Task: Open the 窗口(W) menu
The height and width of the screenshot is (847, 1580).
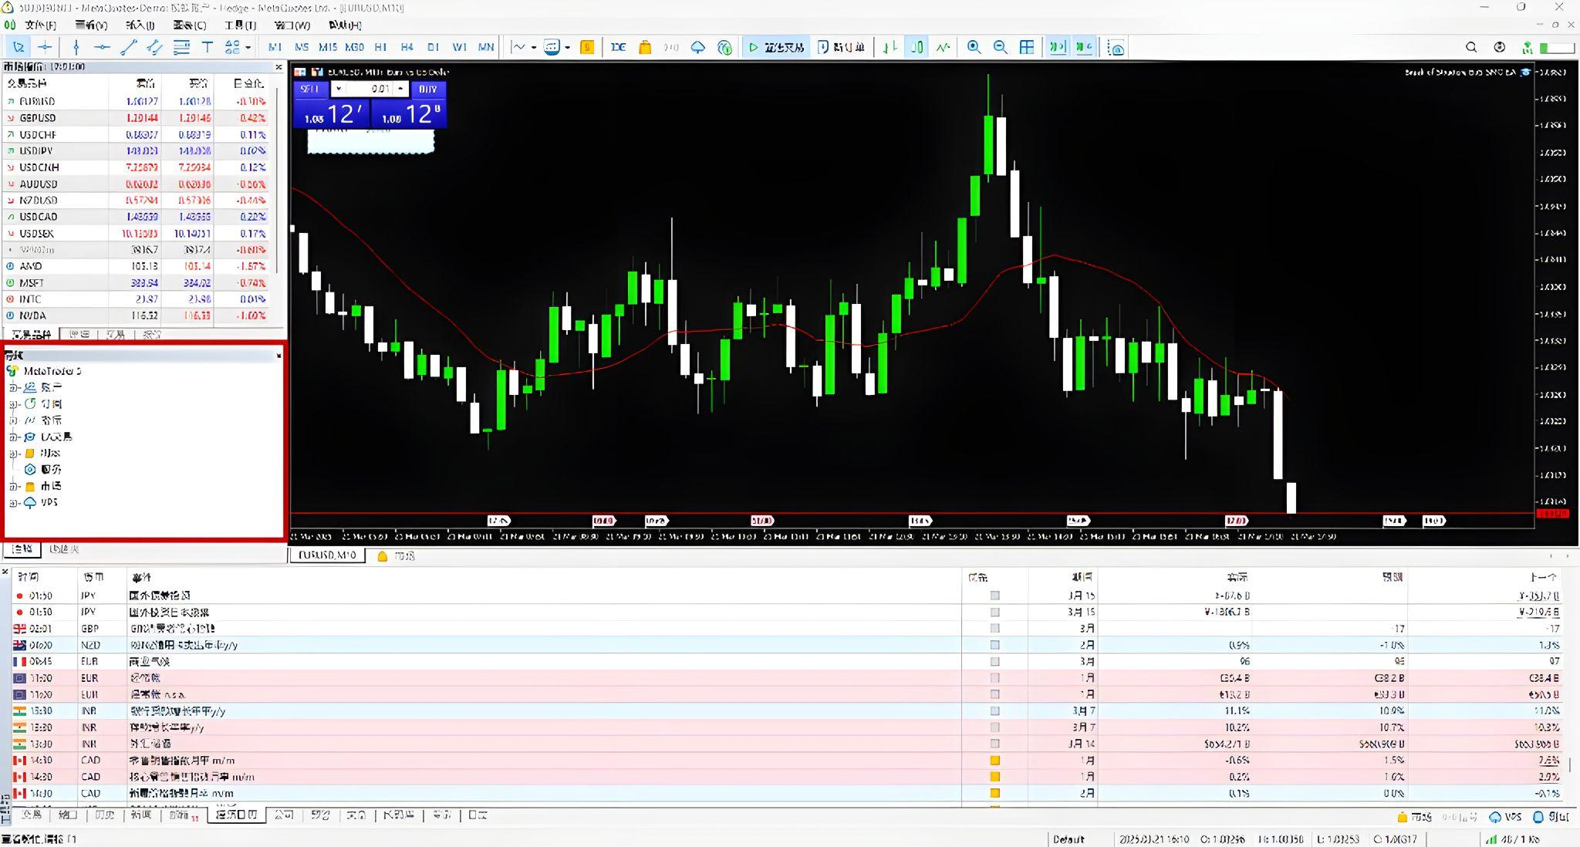Action: point(292,25)
